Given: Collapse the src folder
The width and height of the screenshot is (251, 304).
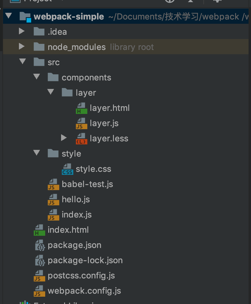Looking at the screenshot, I should tap(22, 62).
